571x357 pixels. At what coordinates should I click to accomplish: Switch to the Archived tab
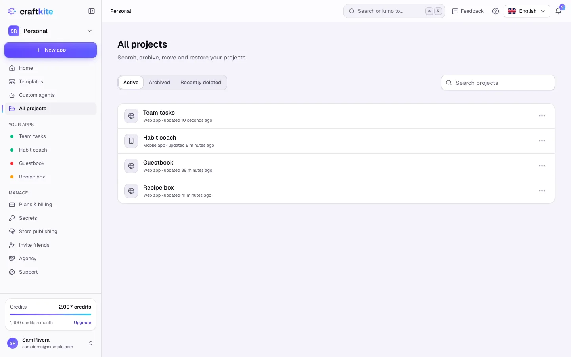(x=159, y=83)
